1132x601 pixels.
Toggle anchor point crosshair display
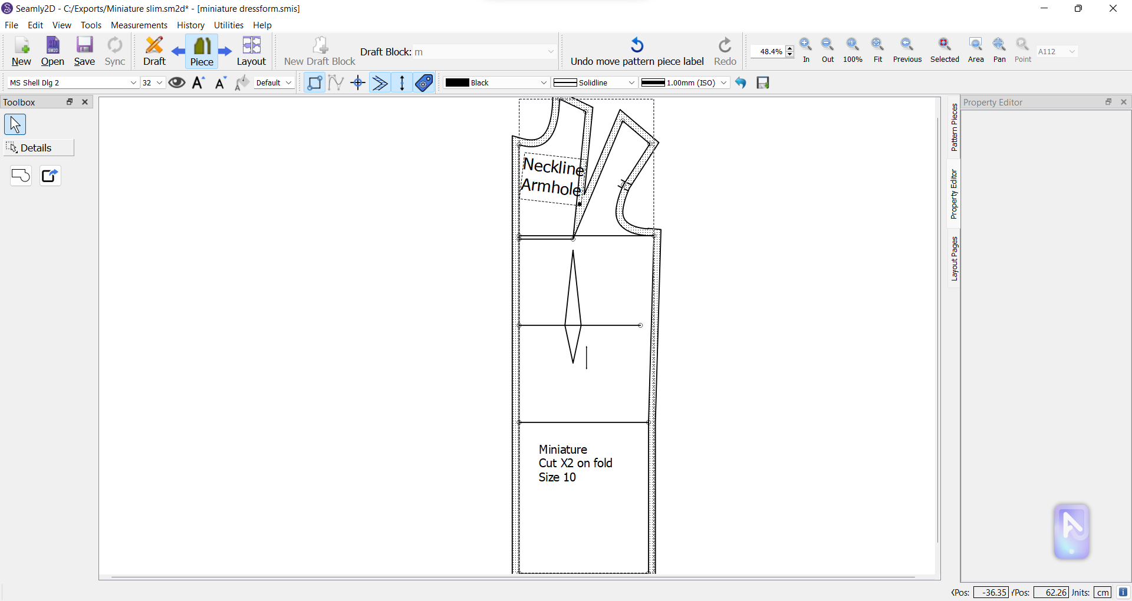pyautogui.click(x=358, y=82)
